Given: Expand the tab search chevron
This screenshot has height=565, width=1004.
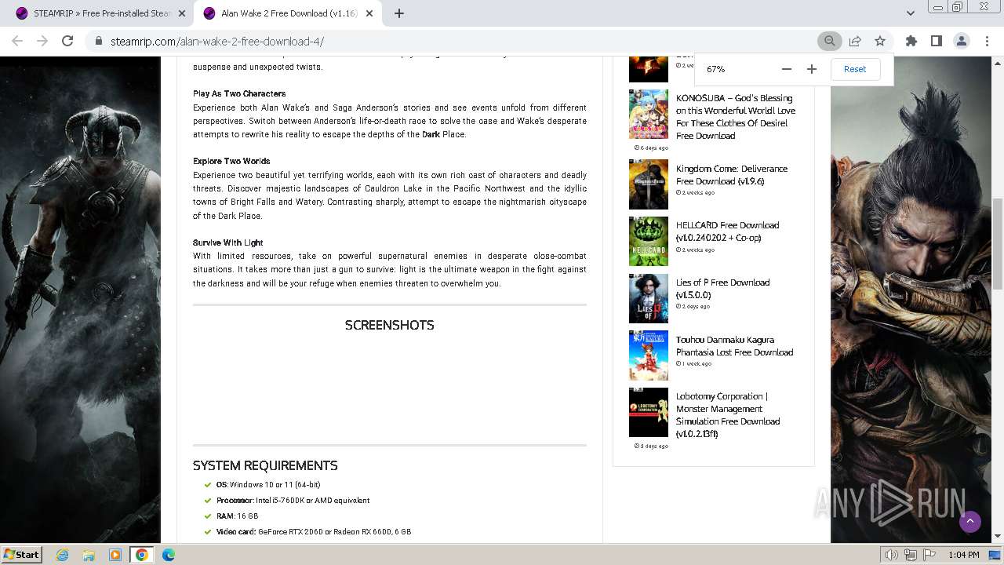Looking at the screenshot, I should (x=910, y=13).
